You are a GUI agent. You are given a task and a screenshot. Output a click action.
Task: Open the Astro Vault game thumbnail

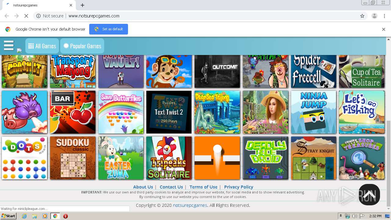pos(121,71)
